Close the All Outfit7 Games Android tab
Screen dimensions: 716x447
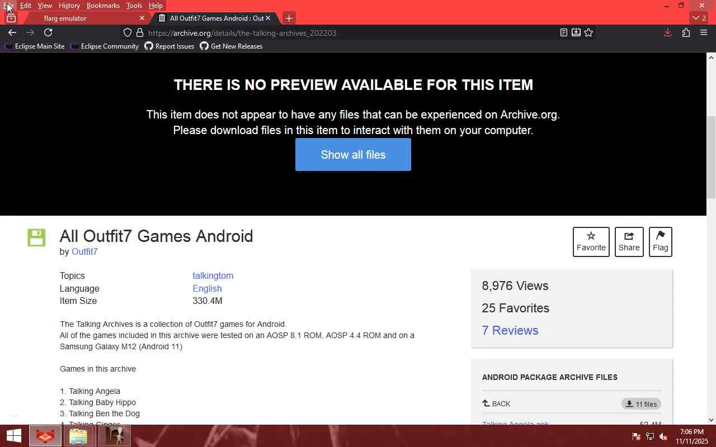268,18
